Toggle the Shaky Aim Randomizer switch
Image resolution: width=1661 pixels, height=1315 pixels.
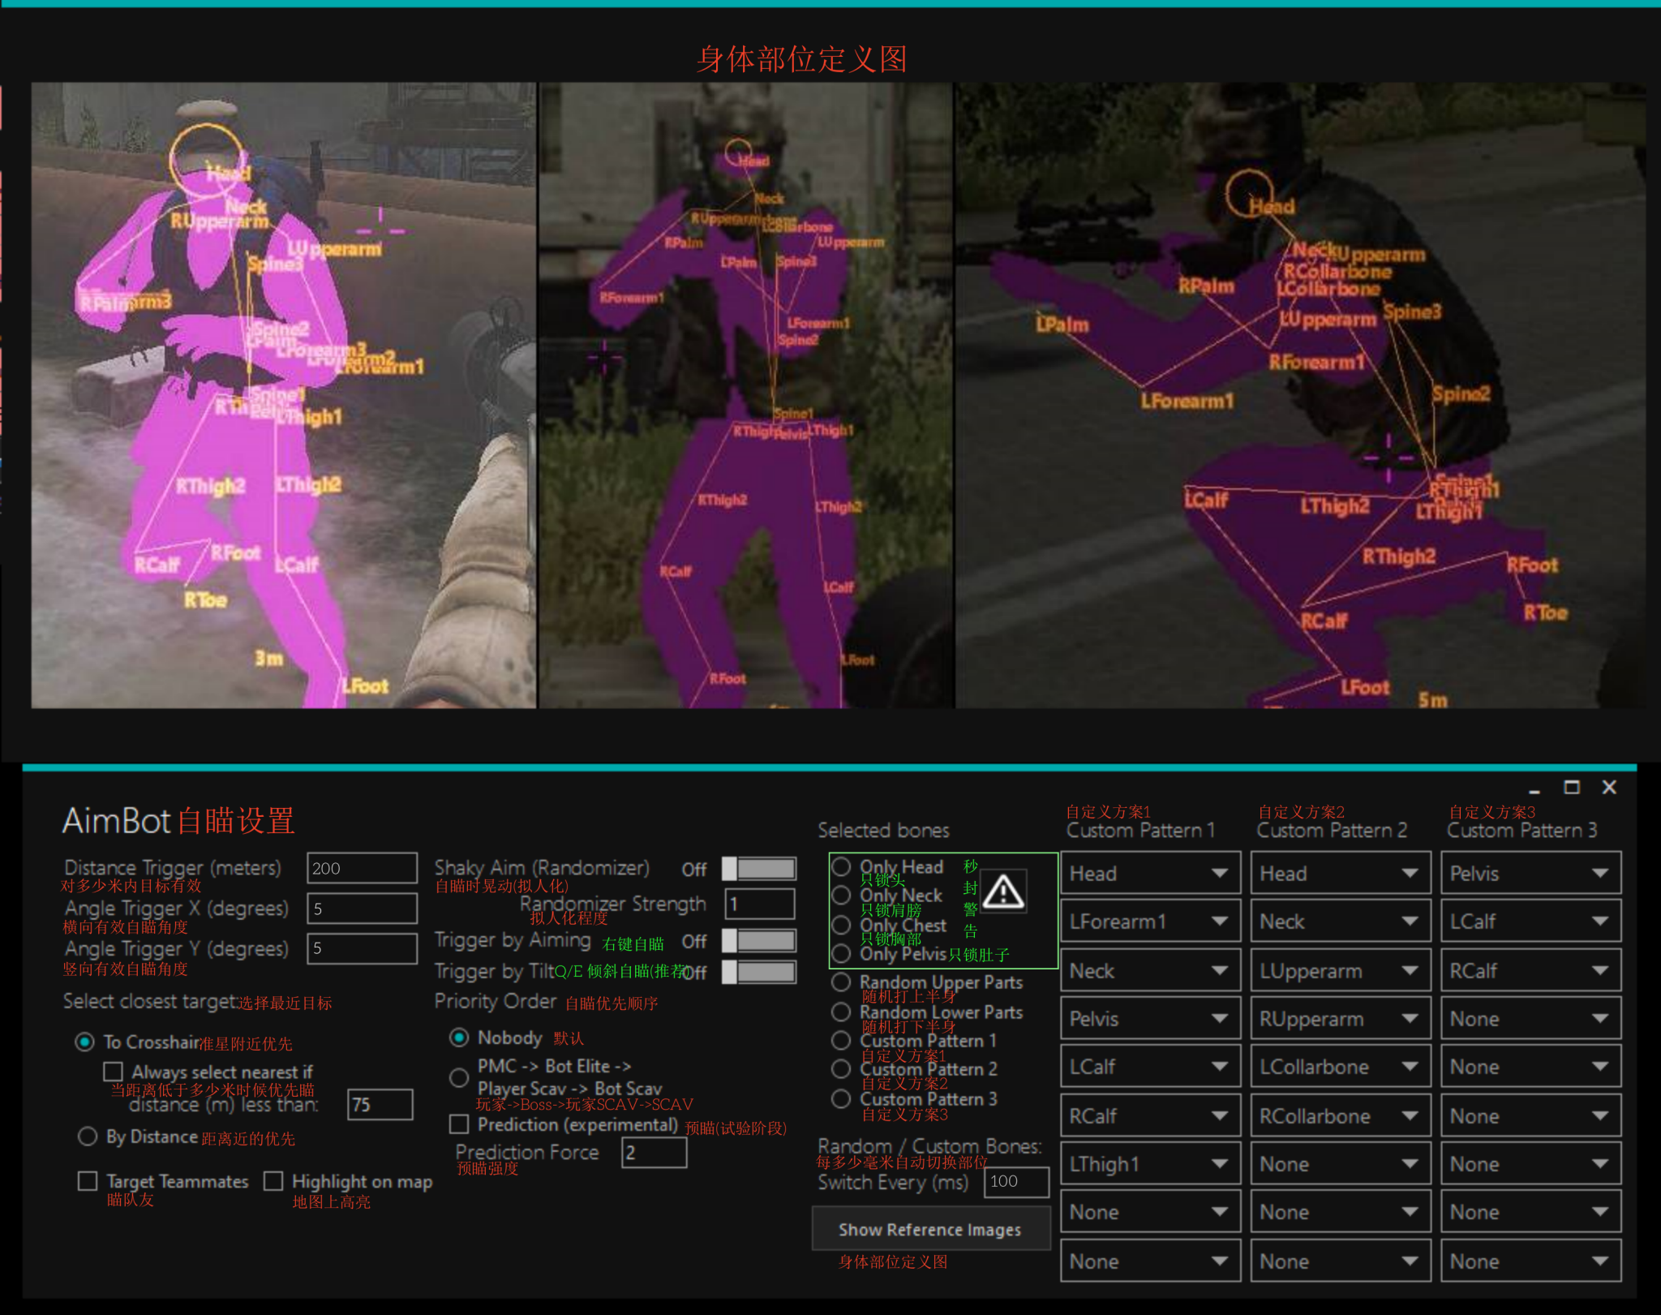(759, 869)
